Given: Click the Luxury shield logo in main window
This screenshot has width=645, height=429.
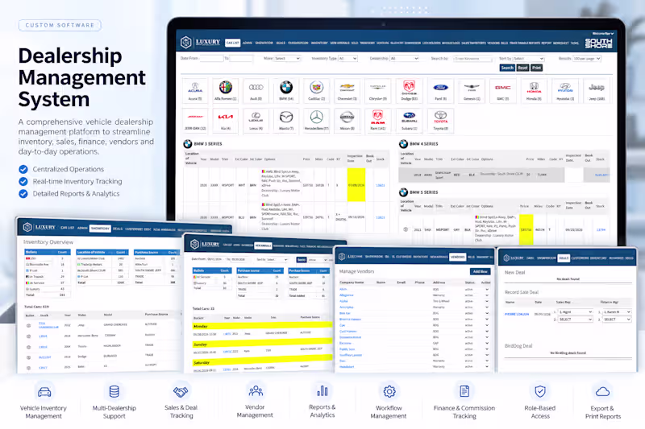Looking at the screenshot, I should [186, 42].
